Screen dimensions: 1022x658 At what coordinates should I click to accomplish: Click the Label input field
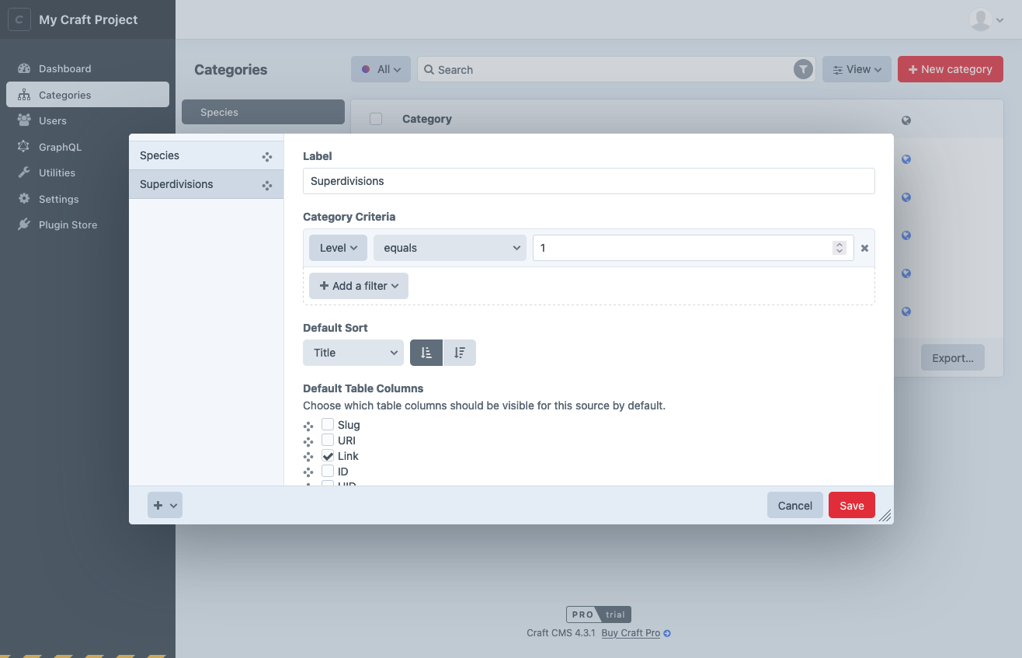(588, 182)
